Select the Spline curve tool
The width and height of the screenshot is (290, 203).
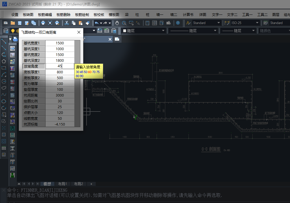(4, 95)
